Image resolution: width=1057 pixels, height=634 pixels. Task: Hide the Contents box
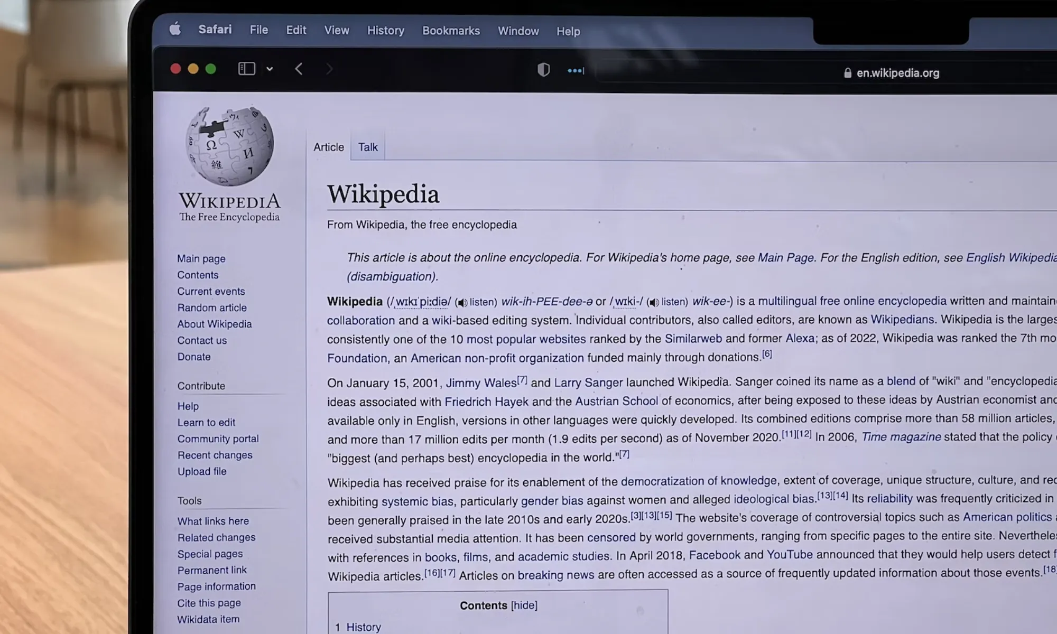click(x=524, y=605)
